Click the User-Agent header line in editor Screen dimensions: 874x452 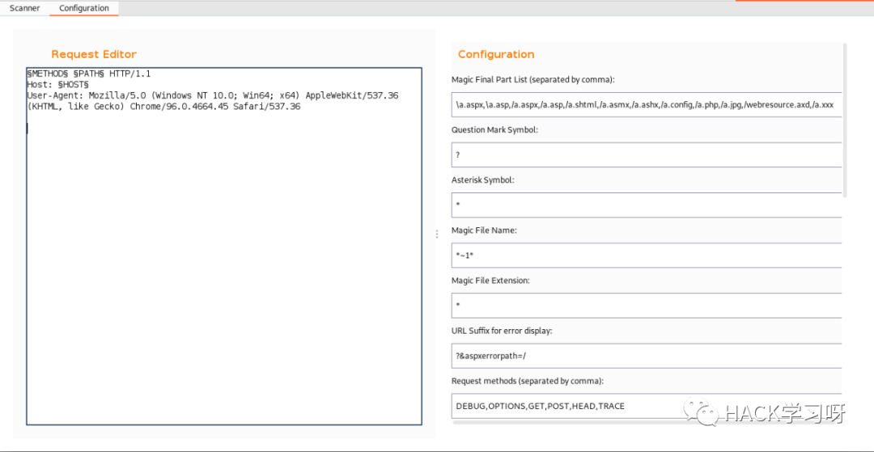(212, 101)
